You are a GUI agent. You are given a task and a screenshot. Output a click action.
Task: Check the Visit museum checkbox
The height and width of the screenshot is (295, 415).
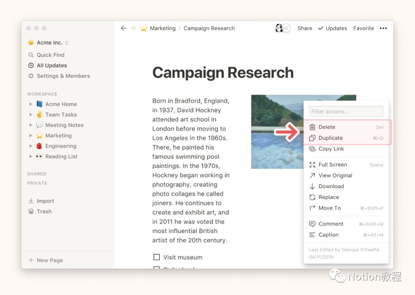(x=156, y=257)
